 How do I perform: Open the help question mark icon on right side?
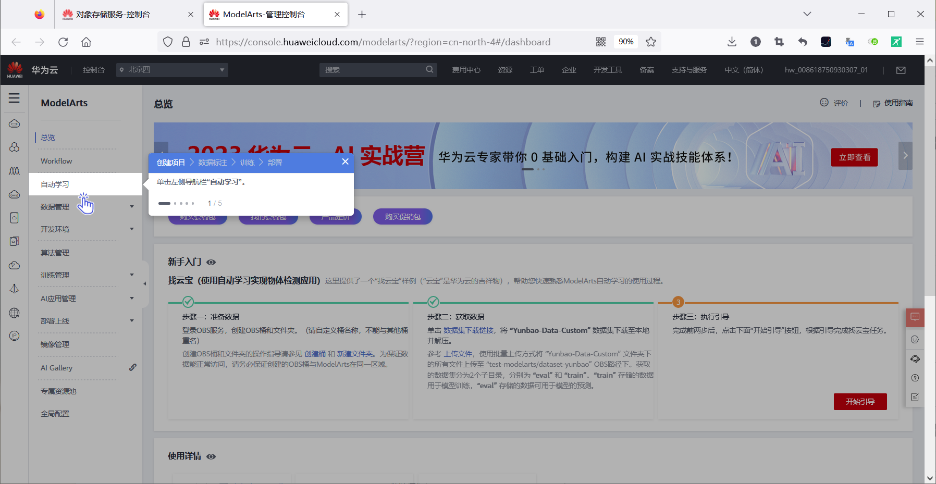[915, 378]
